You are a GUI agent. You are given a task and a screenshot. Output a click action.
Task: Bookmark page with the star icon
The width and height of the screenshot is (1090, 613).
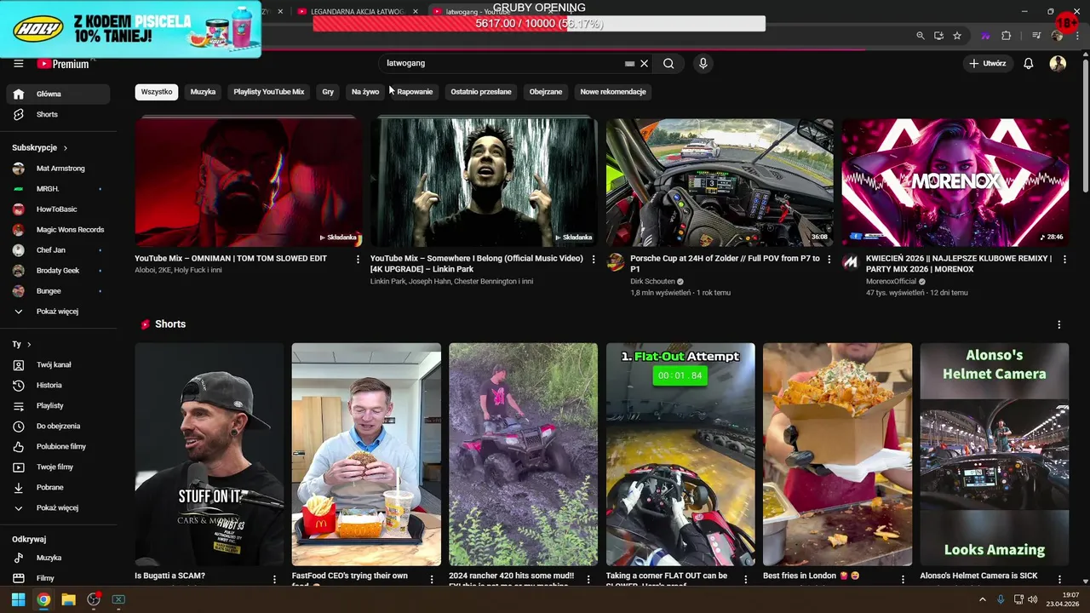click(957, 36)
